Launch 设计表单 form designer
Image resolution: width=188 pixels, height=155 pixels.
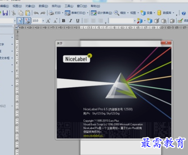click(101, 13)
